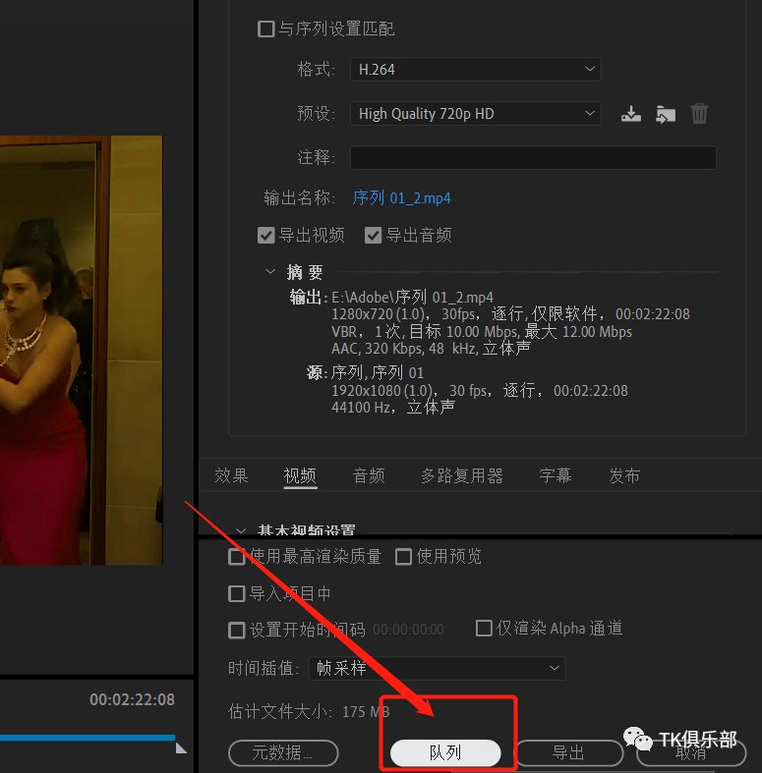Tick the 仅渲染 Alpha 通道 checkbox

pos(484,629)
